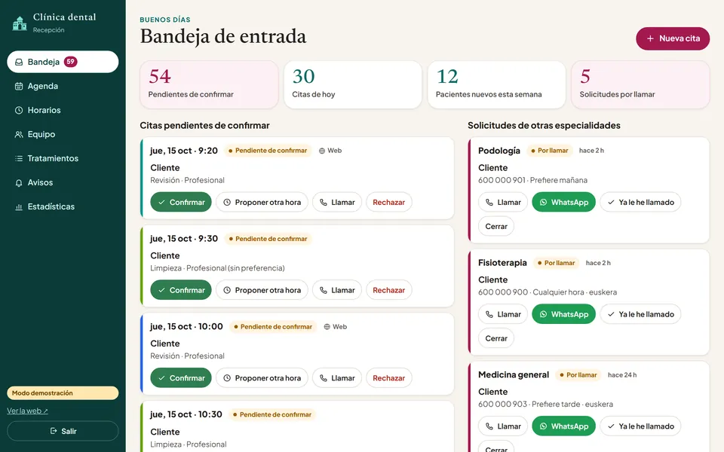Screen dimensions: 724x452
Task: View Estadísticas section
Action: pyautogui.click(x=63, y=206)
